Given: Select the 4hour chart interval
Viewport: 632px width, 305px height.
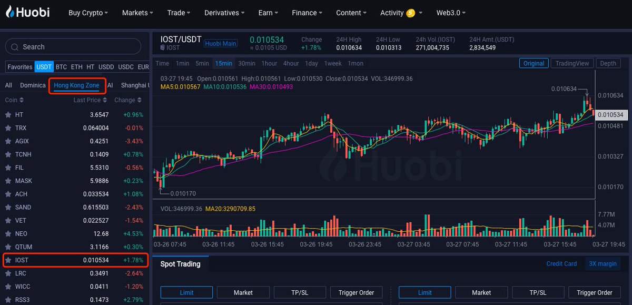Looking at the screenshot, I should click(x=291, y=63).
